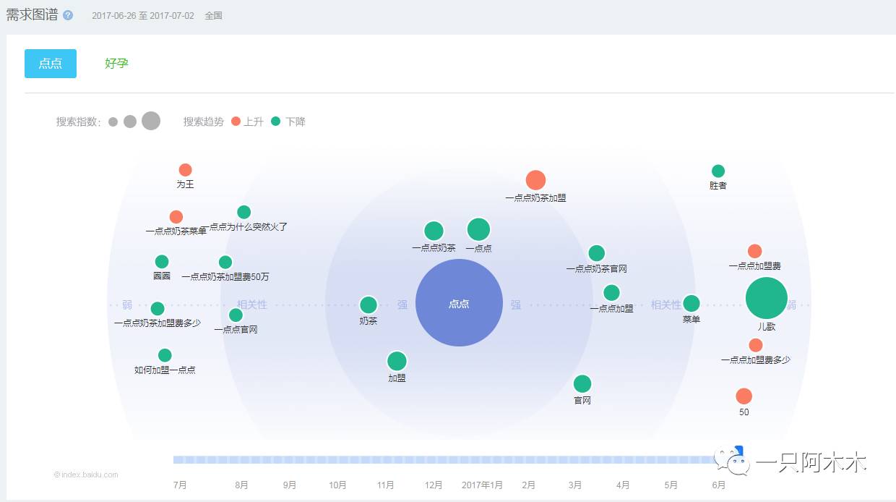Switch to the 好孕 keyword tab

point(116,64)
